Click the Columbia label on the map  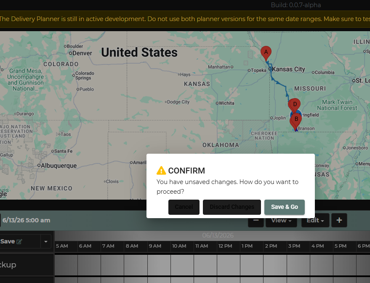coord(325,72)
